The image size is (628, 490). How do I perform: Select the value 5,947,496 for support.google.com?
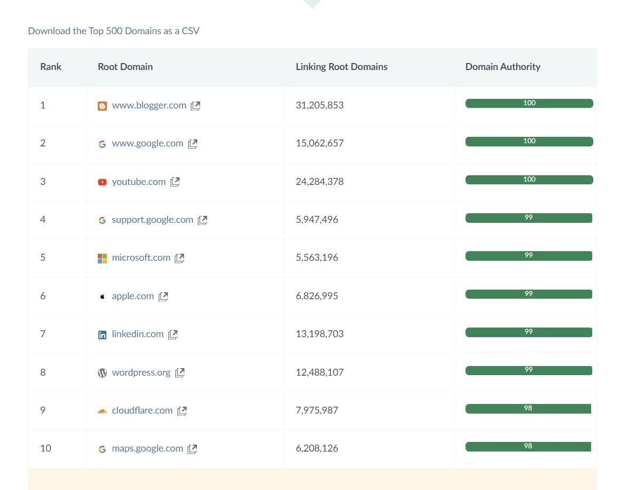pyautogui.click(x=317, y=220)
